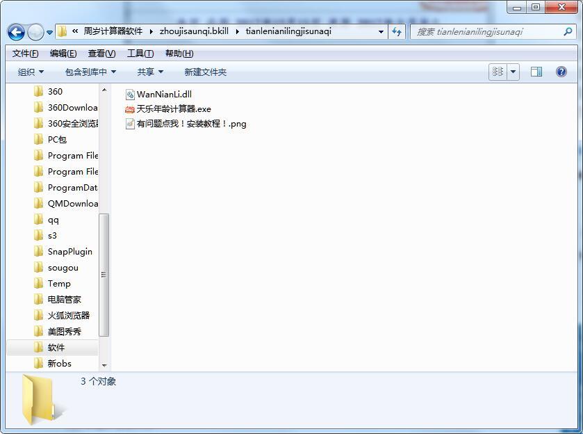
Task: Expand arrow after 周岁计算器软件 breadcrumb
Action: pos(151,31)
